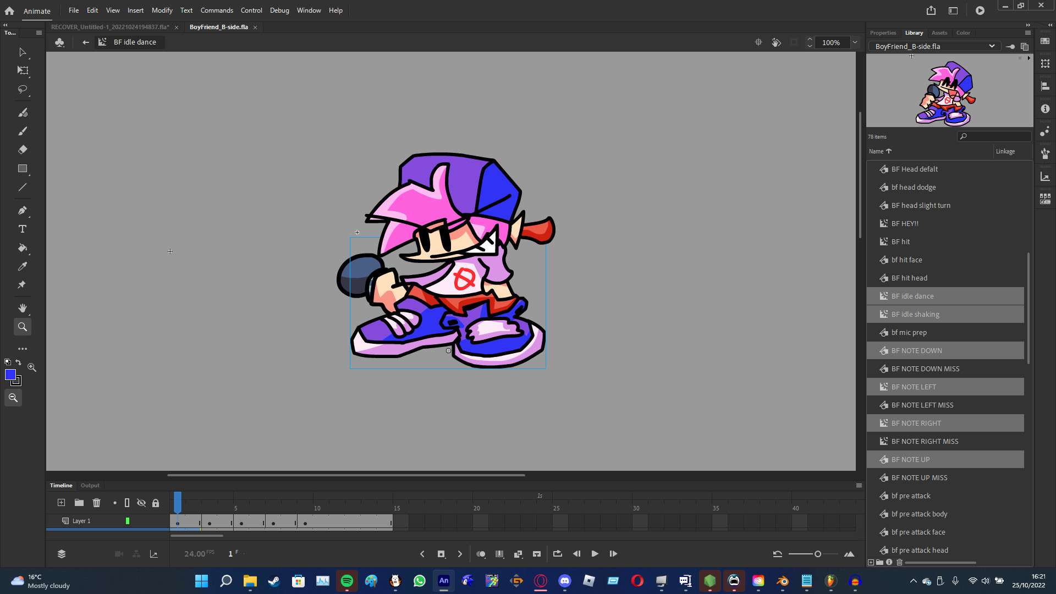
Task: Select the BF idle shaking library item
Action: [x=945, y=314]
